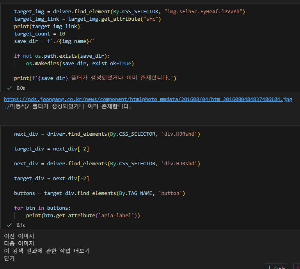Click the 0.0s execution time label
Screen dimensions: 300x269
pyautogui.click(x=21, y=88)
